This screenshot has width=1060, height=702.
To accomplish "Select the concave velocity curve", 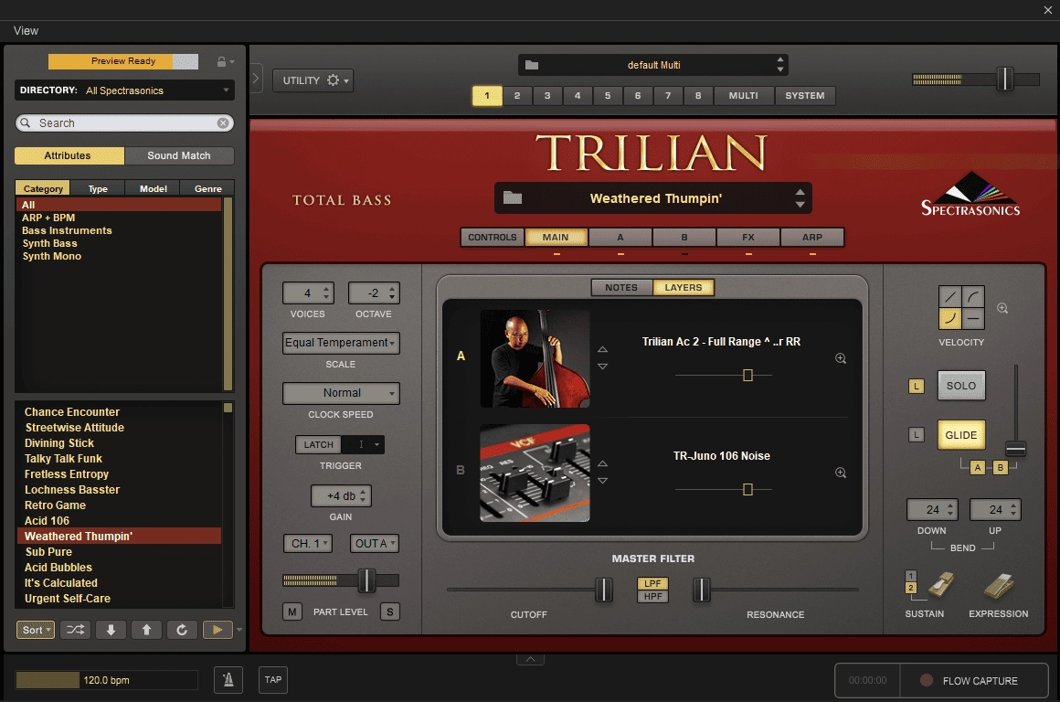I will (x=949, y=318).
